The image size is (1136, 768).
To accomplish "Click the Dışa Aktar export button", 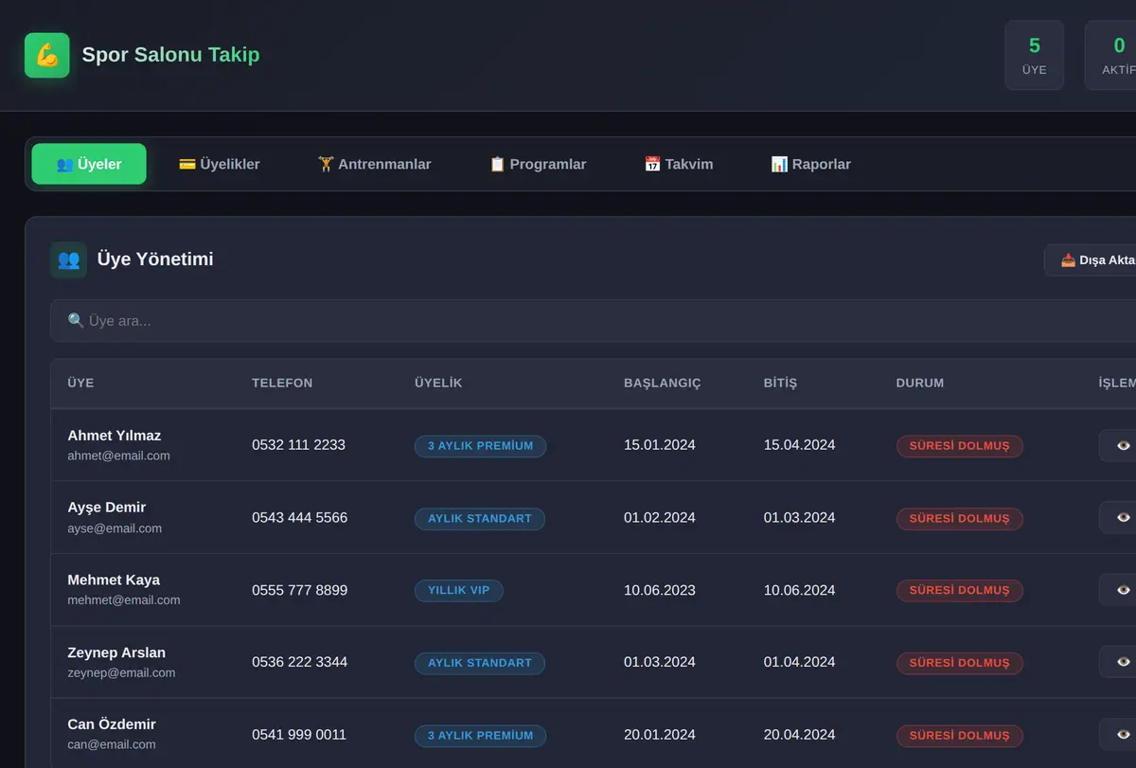I will pyautogui.click(x=1092, y=260).
